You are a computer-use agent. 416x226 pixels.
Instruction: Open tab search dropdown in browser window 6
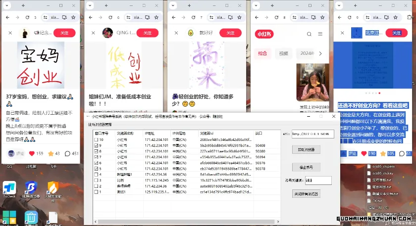[90, 5]
